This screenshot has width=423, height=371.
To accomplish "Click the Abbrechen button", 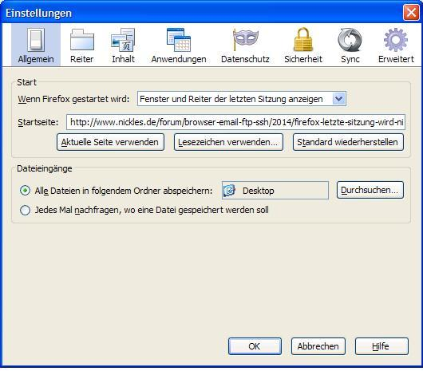I will 318,346.
